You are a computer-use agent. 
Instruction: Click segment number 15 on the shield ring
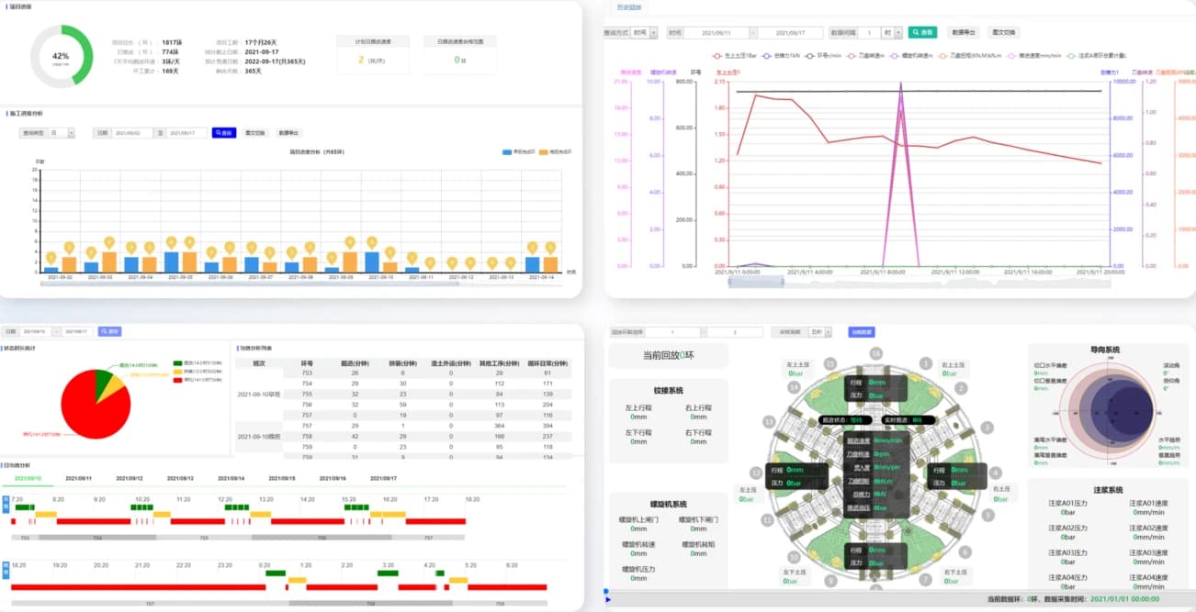830,364
